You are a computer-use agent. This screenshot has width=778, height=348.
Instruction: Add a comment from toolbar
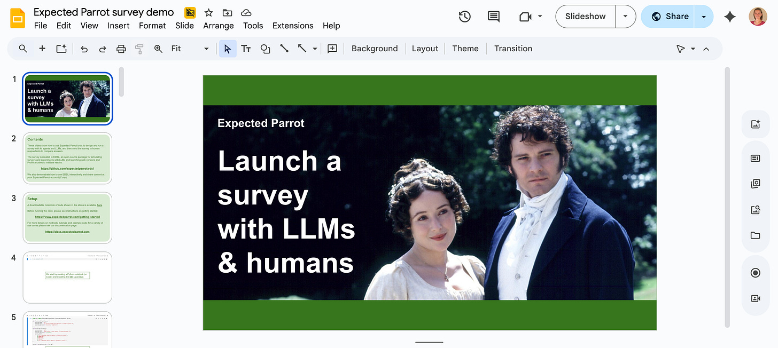(x=332, y=49)
